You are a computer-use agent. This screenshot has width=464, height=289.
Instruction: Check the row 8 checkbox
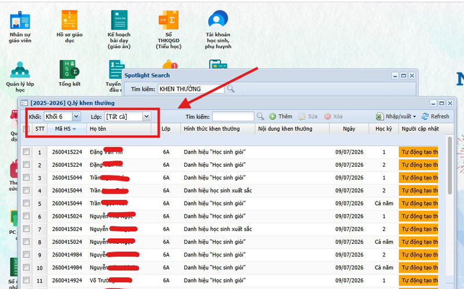coord(26,242)
